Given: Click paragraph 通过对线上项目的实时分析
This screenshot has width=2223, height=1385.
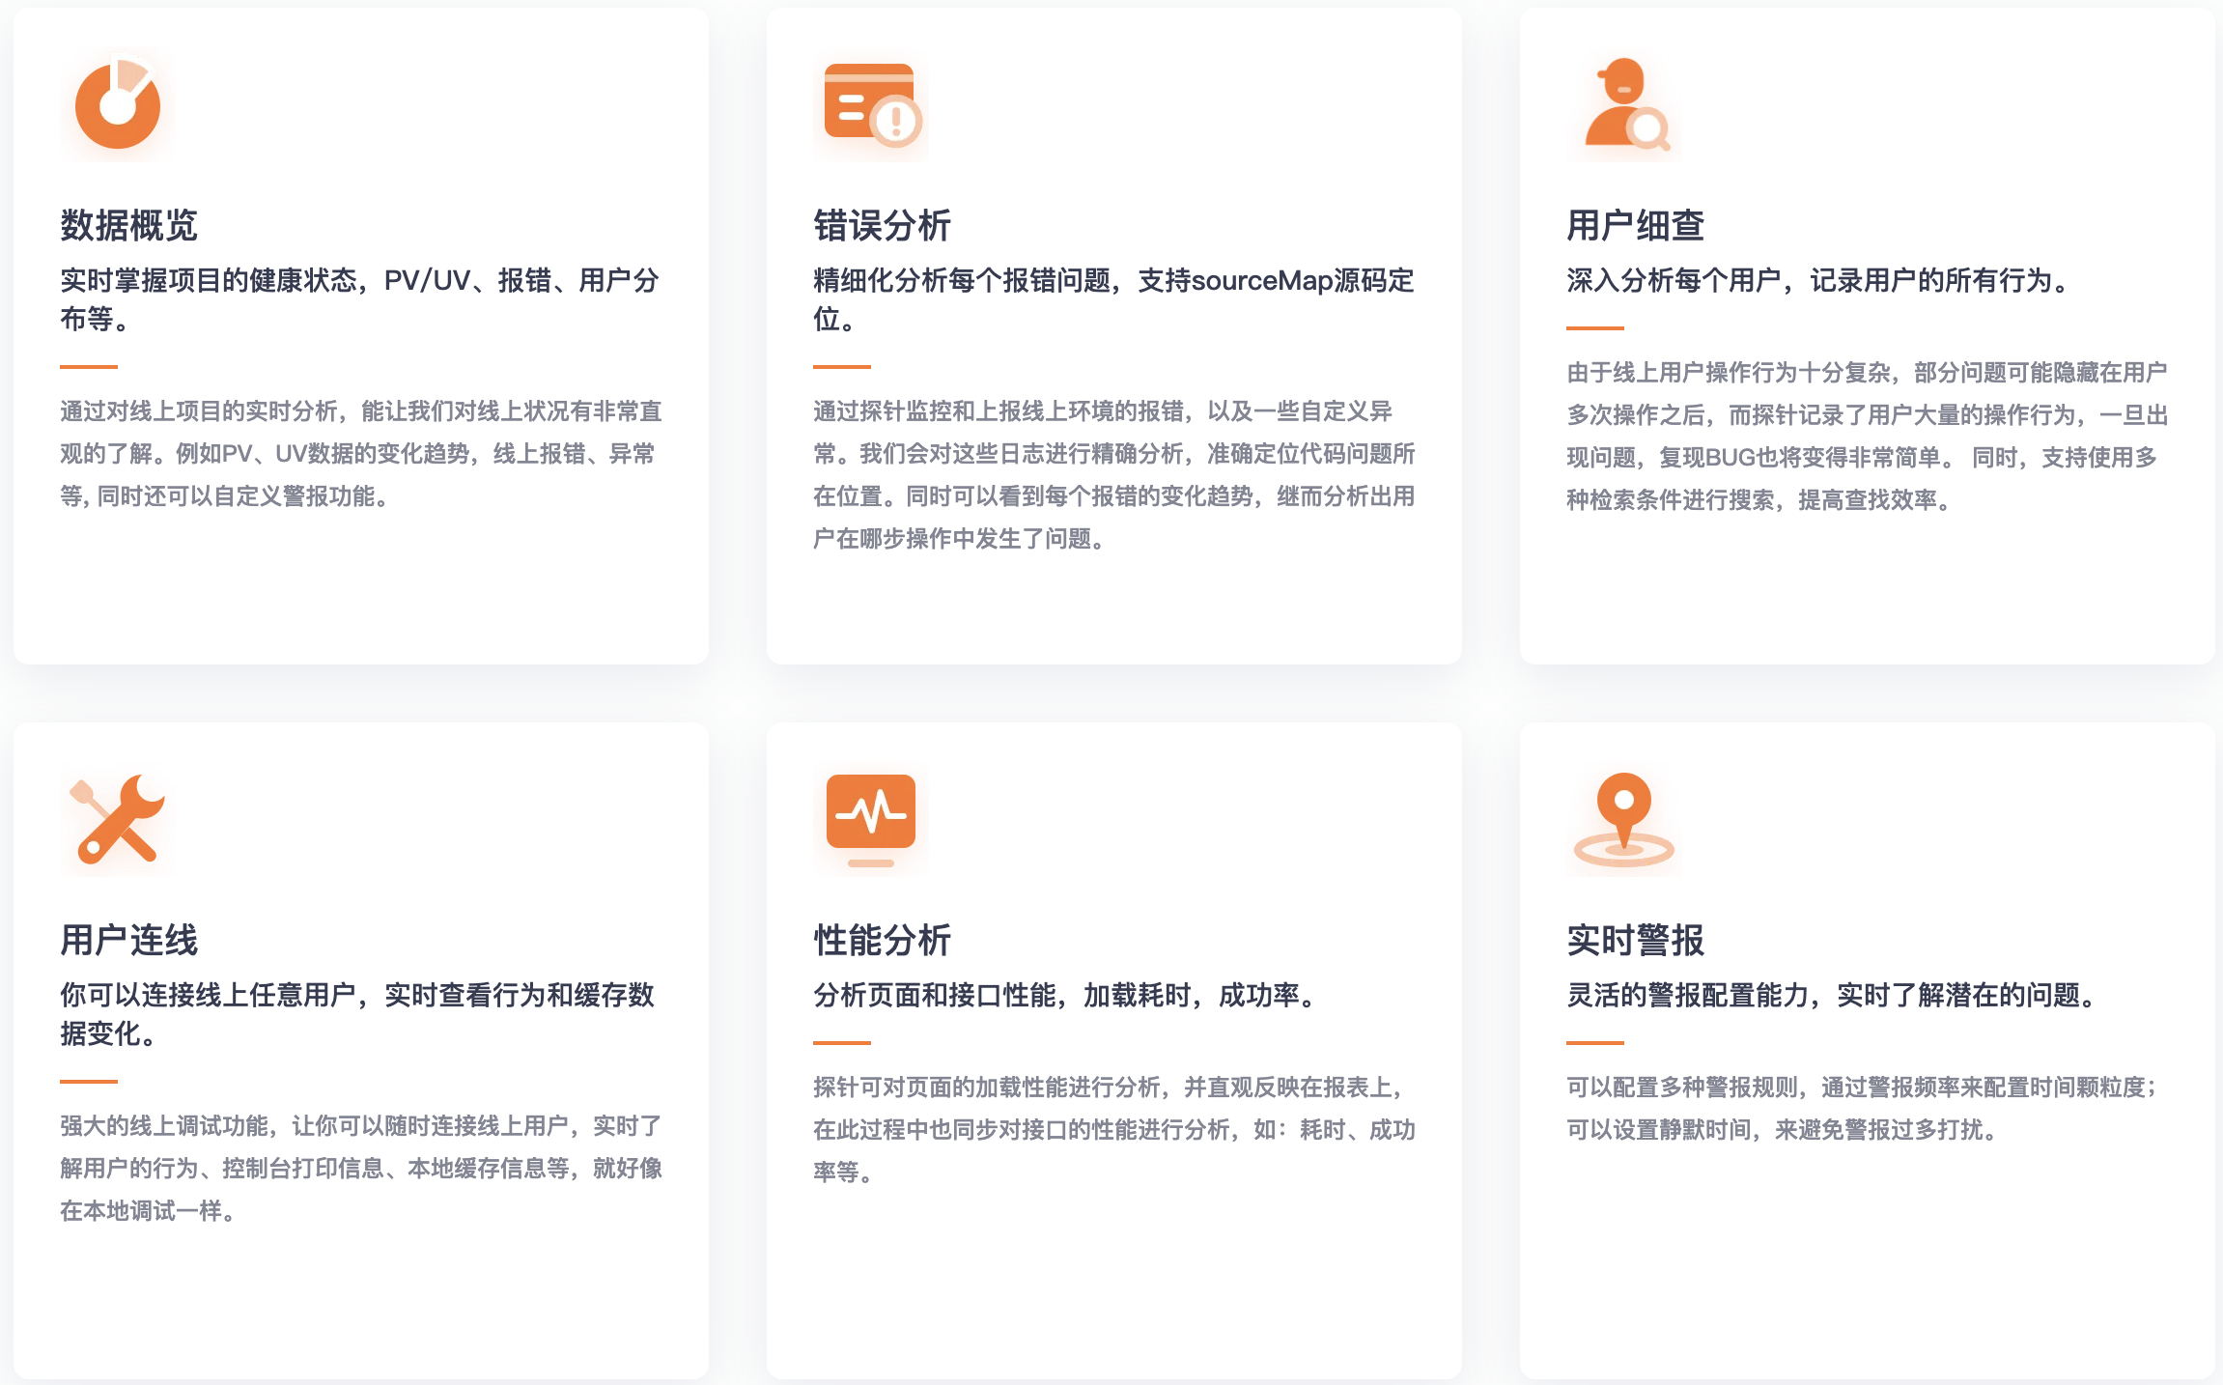Looking at the screenshot, I should (x=361, y=454).
